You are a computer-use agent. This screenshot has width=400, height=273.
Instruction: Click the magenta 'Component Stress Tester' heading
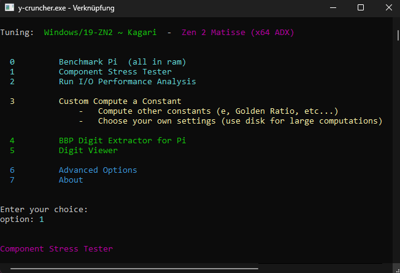(56, 249)
